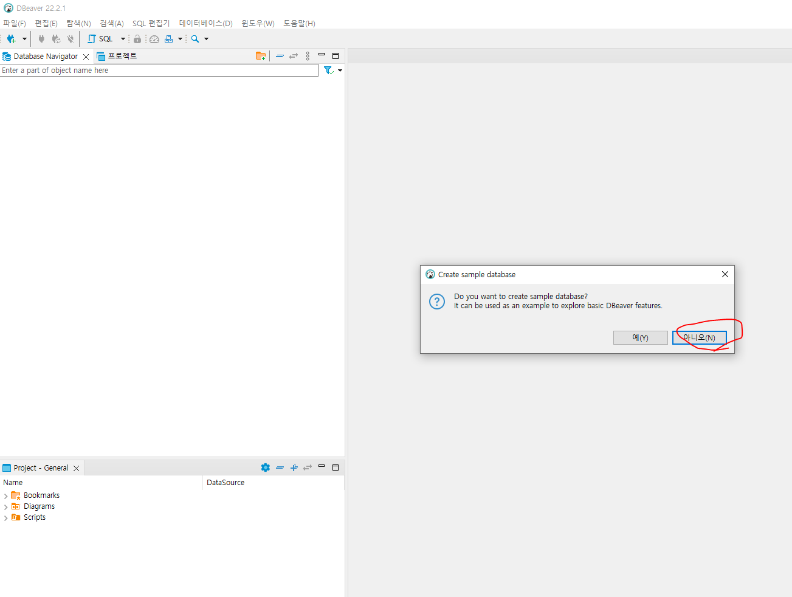The image size is (792, 597).
Task: Click the grayed Connect plug icon
Action: pyautogui.click(x=41, y=39)
